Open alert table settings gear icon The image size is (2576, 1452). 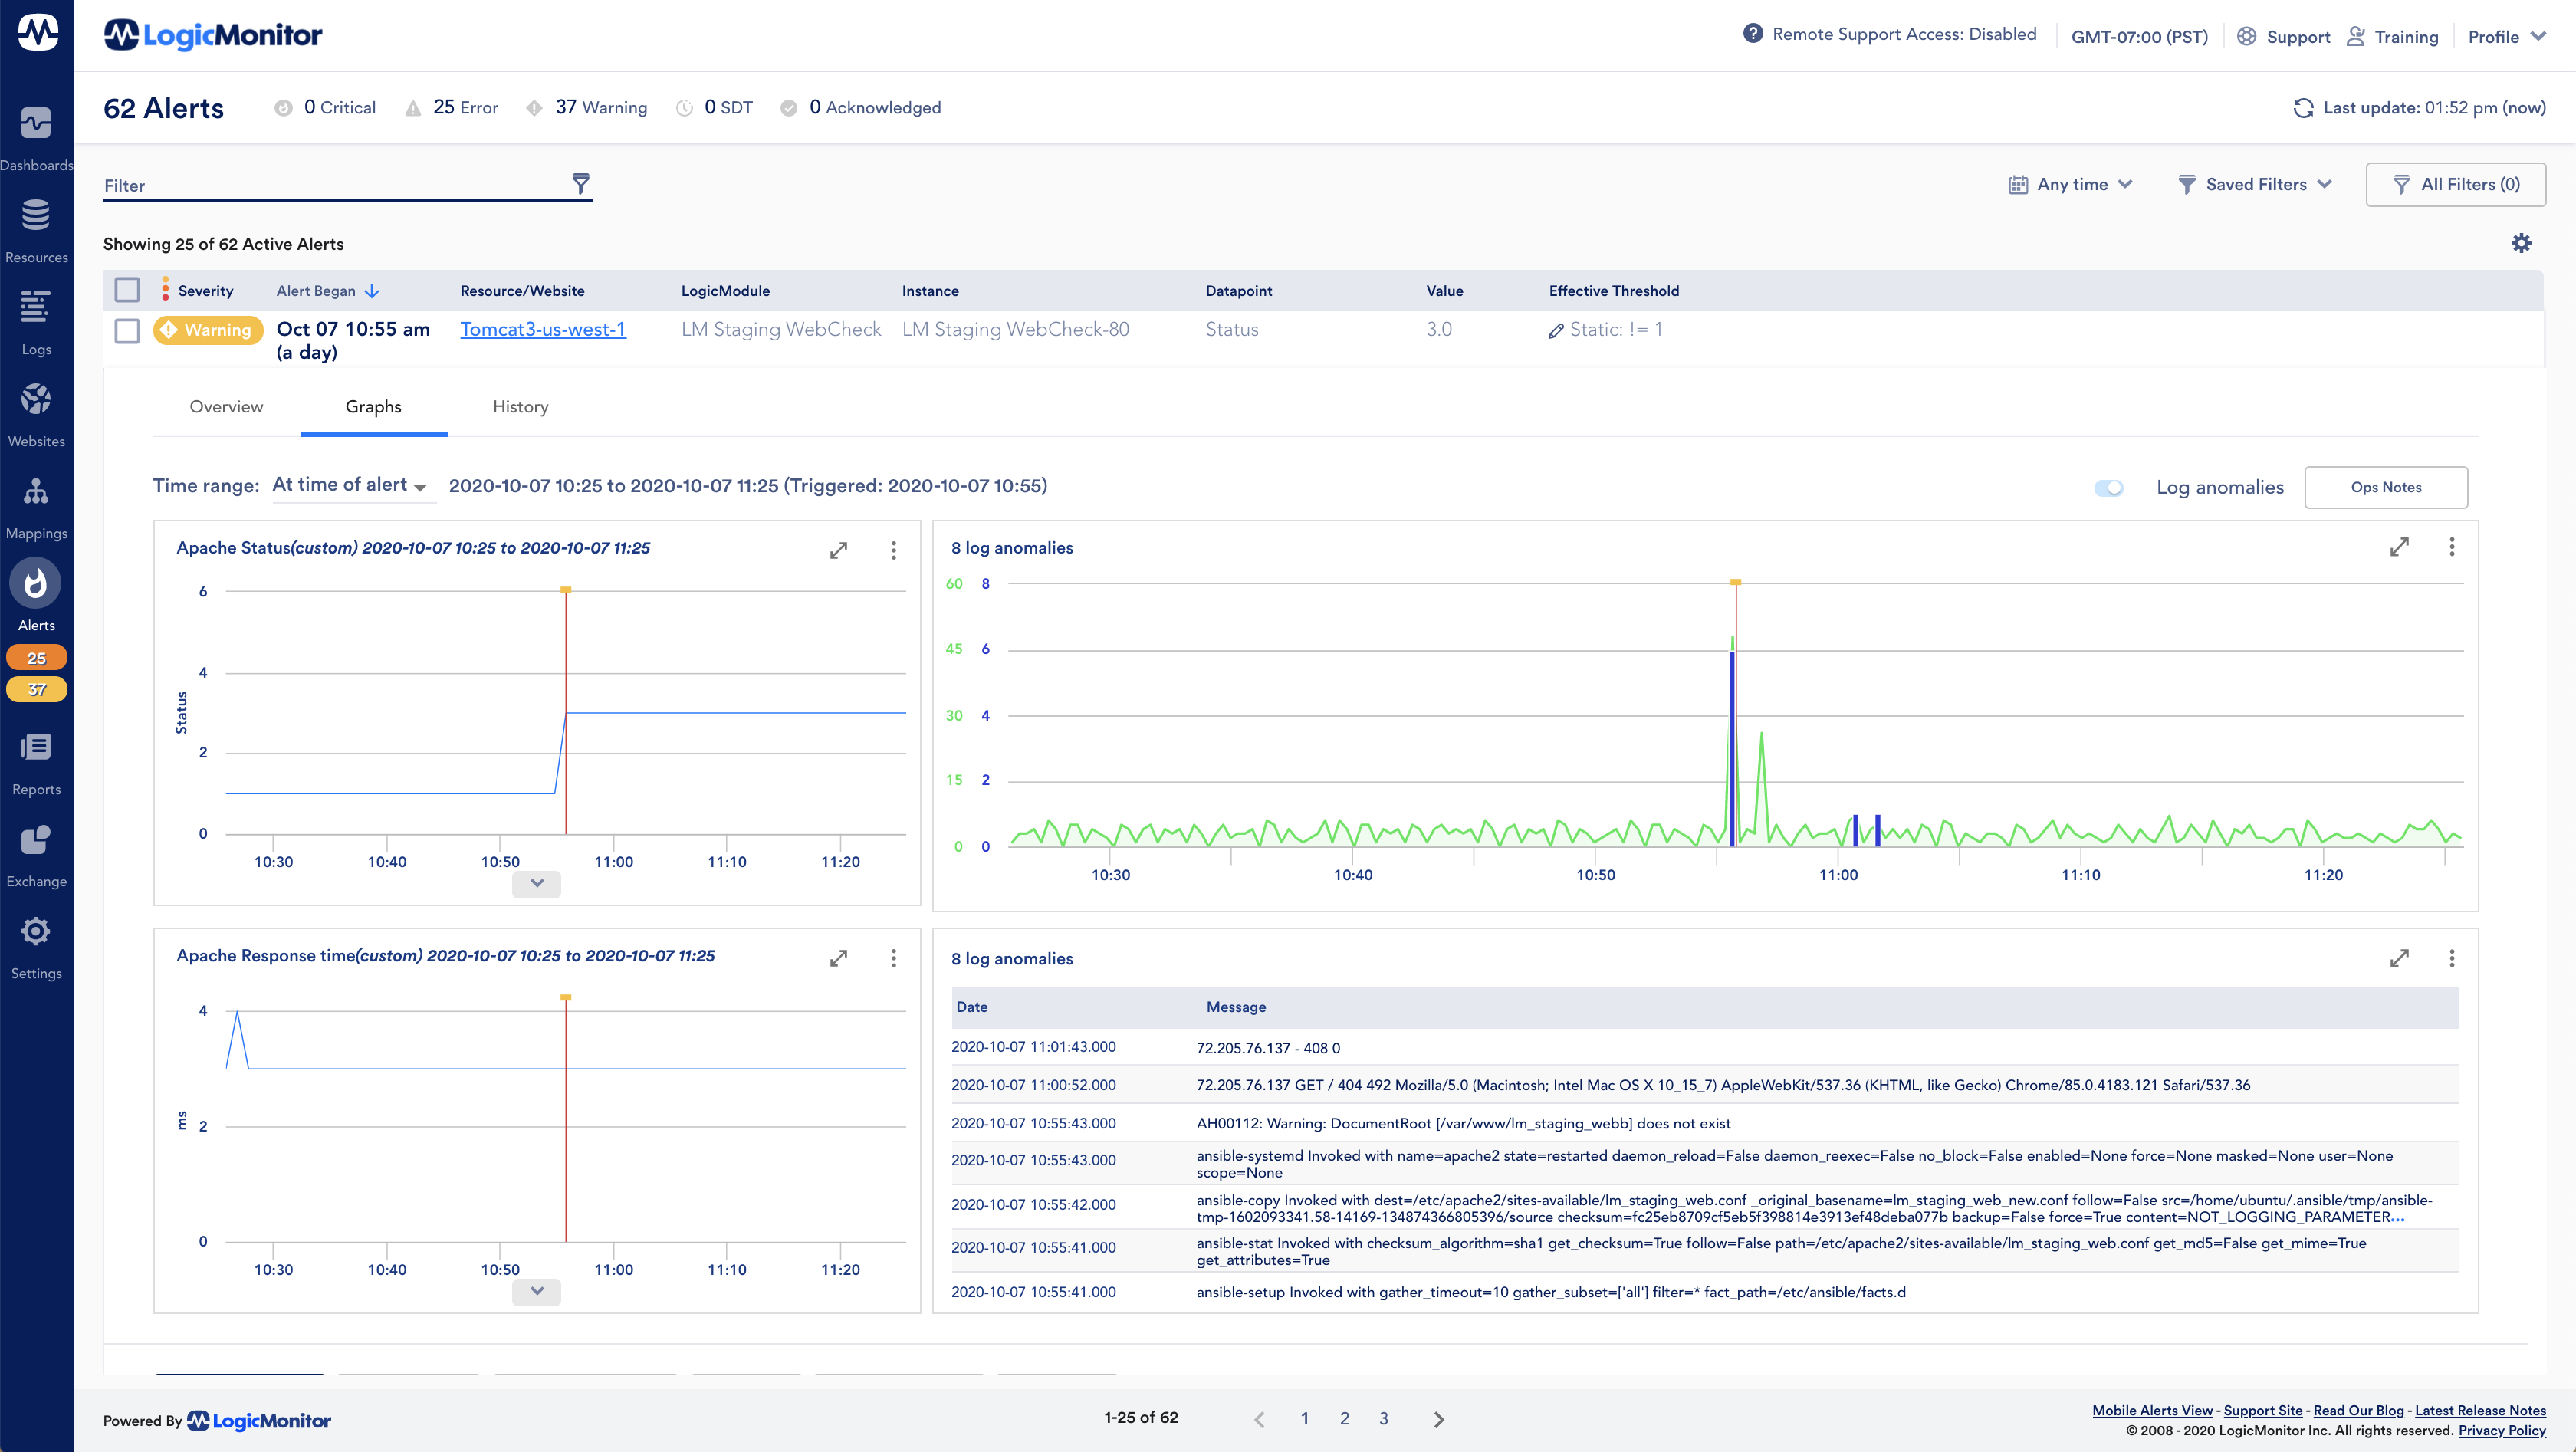2521,243
